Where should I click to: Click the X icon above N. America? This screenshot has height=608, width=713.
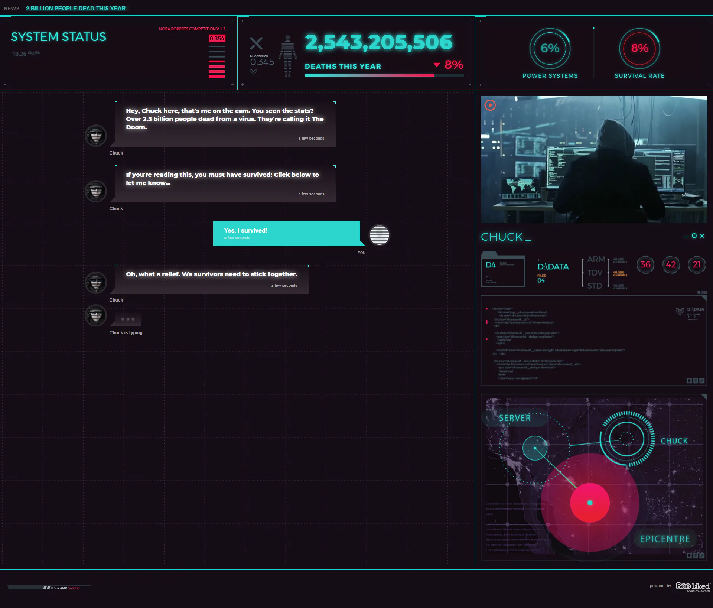[x=256, y=43]
